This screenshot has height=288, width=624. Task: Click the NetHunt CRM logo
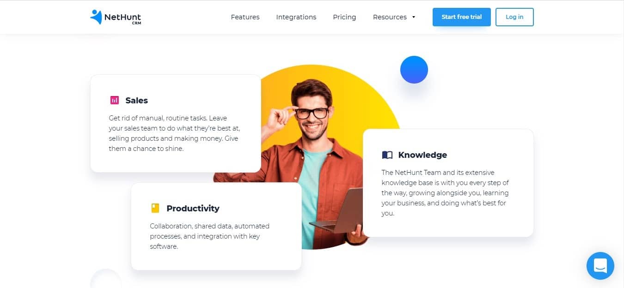(x=116, y=17)
